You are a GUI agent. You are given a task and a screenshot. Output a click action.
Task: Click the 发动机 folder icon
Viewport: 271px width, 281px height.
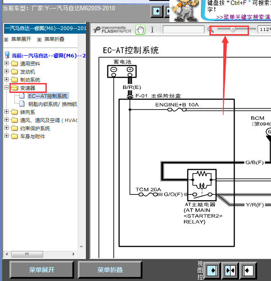tap(14, 71)
